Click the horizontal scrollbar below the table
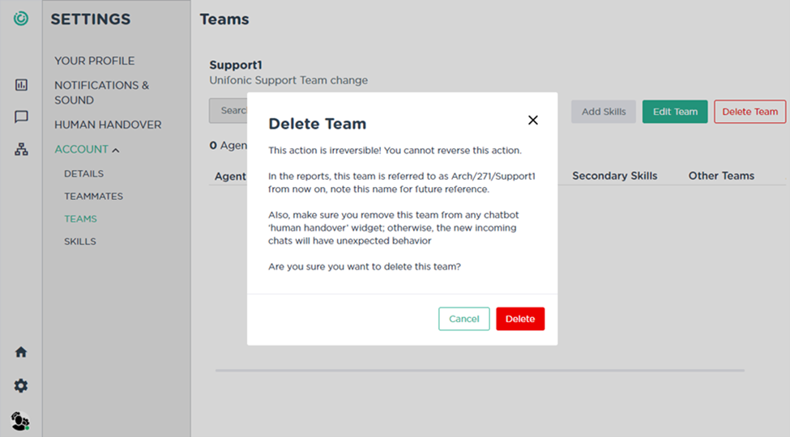The width and height of the screenshot is (790, 437). 480,371
